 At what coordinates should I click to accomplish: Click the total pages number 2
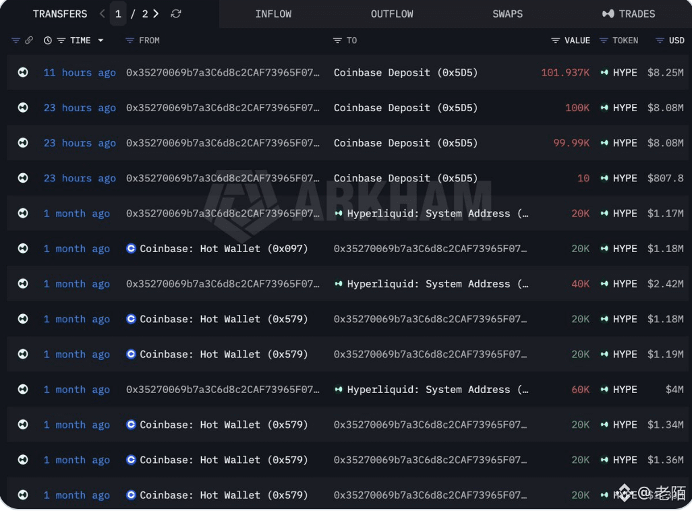[145, 13]
